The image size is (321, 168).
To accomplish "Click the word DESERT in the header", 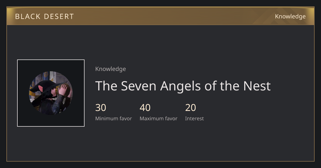I will 58,17.
